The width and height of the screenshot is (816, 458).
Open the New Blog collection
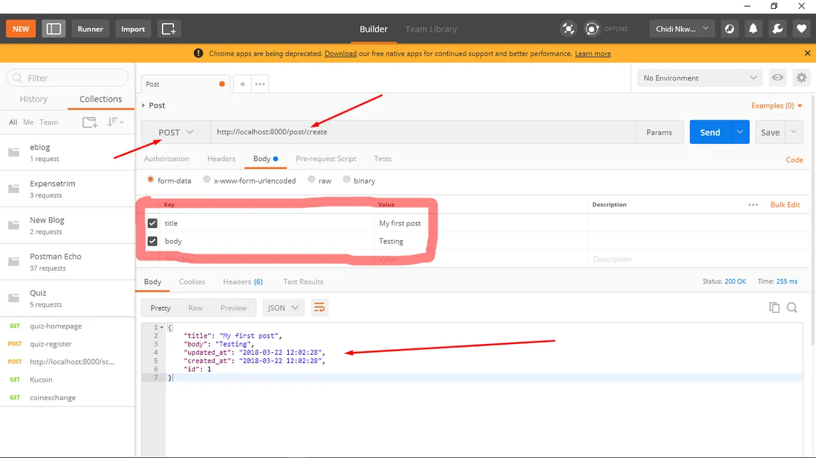coord(68,225)
